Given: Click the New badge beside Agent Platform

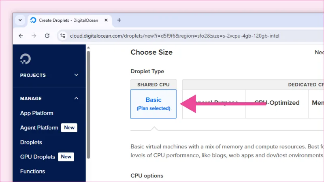Looking at the screenshot, I should pyautogui.click(x=69, y=127).
